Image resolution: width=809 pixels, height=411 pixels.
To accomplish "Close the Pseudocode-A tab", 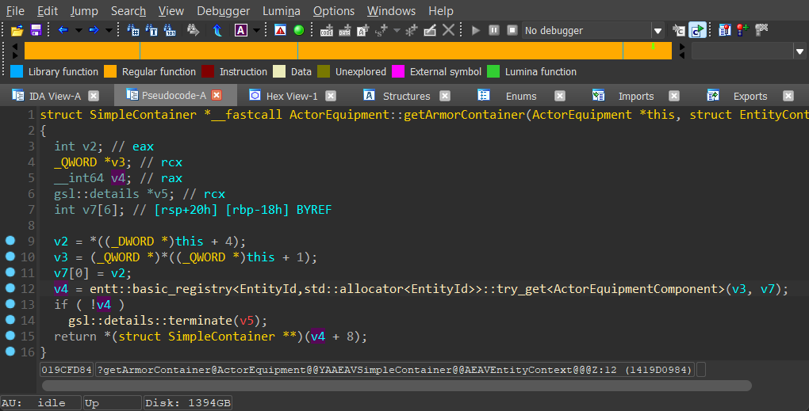I will point(217,96).
